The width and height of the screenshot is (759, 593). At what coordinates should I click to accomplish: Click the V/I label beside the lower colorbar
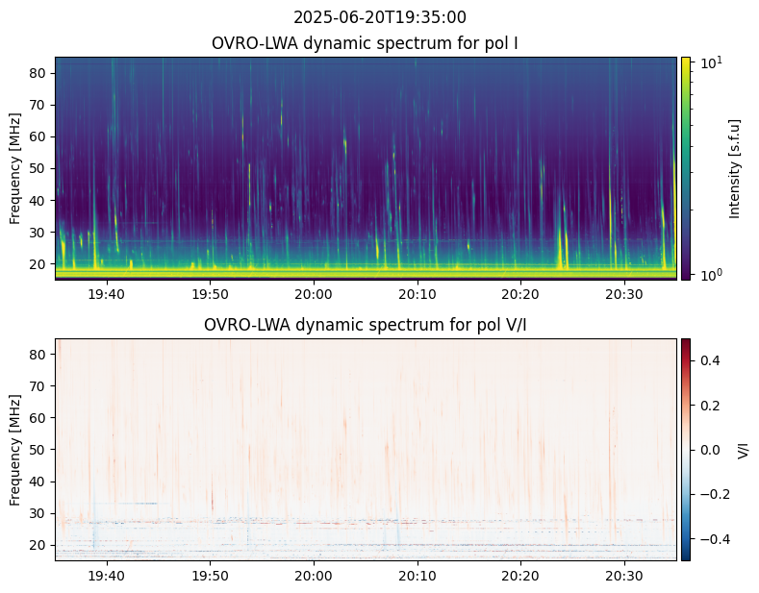(743, 449)
